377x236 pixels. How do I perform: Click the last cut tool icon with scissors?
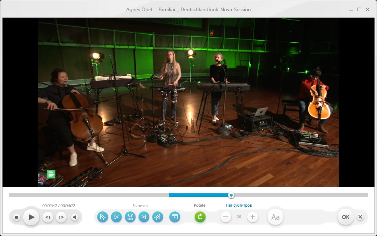click(157, 217)
